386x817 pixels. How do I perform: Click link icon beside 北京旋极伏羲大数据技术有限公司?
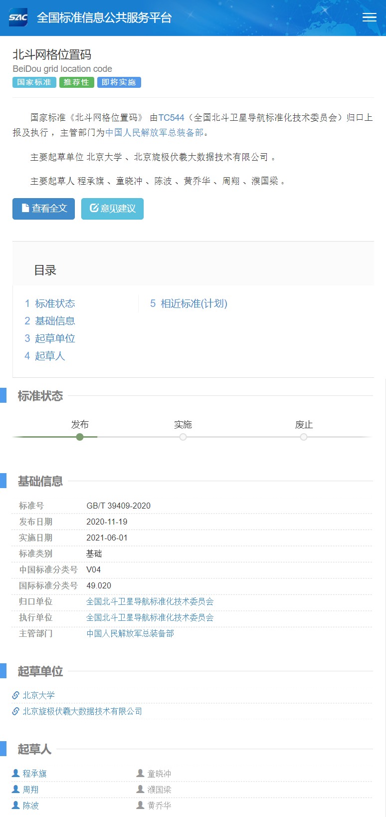click(x=16, y=711)
